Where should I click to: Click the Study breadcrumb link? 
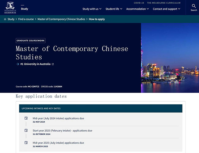click(11, 19)
